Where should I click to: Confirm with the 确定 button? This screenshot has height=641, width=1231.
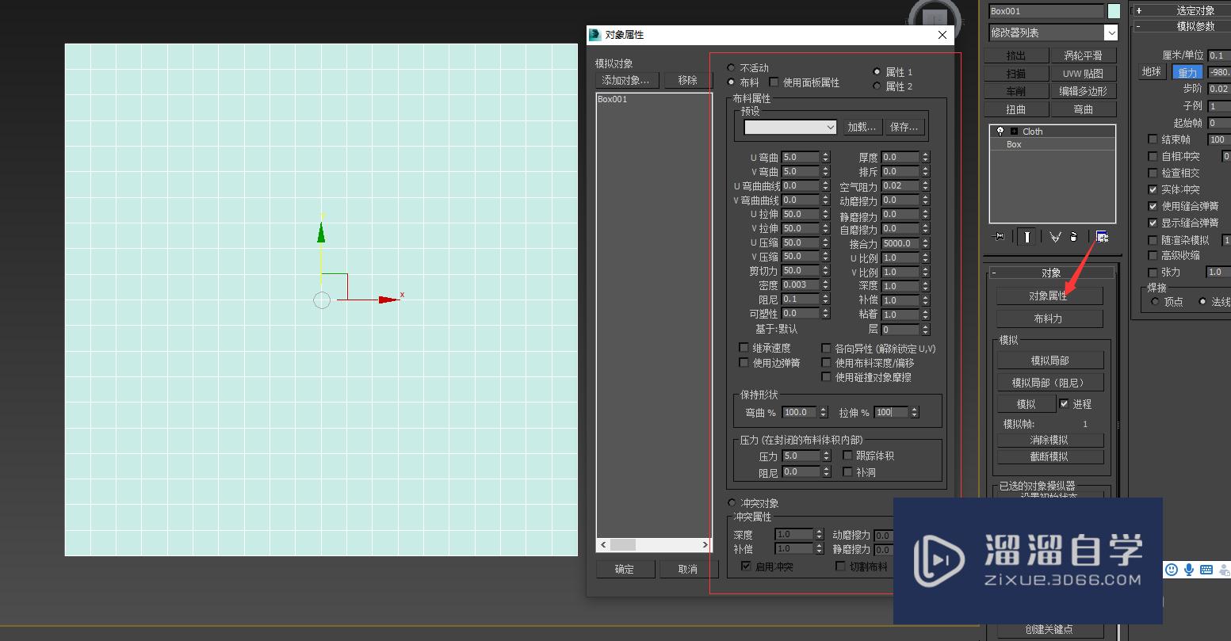625,569
